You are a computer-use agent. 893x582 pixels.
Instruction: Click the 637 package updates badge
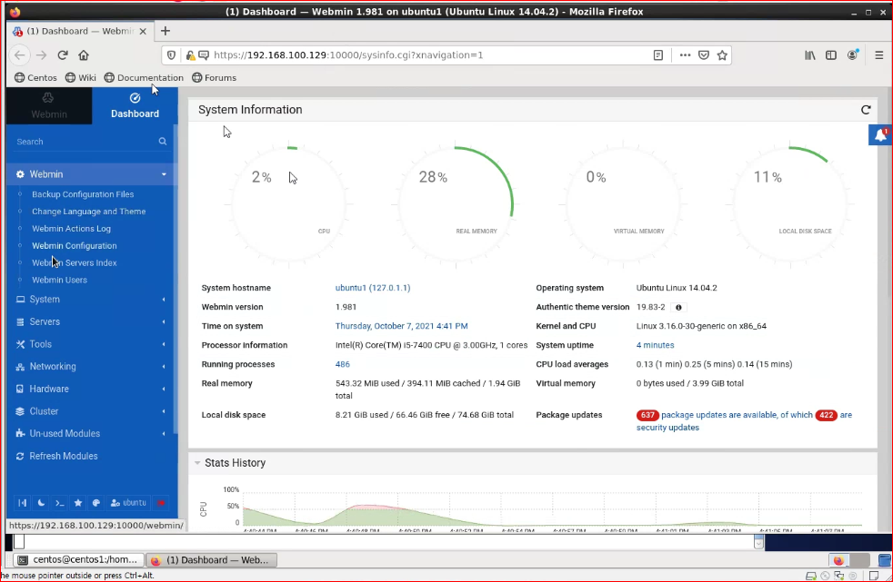coord(647,415)
